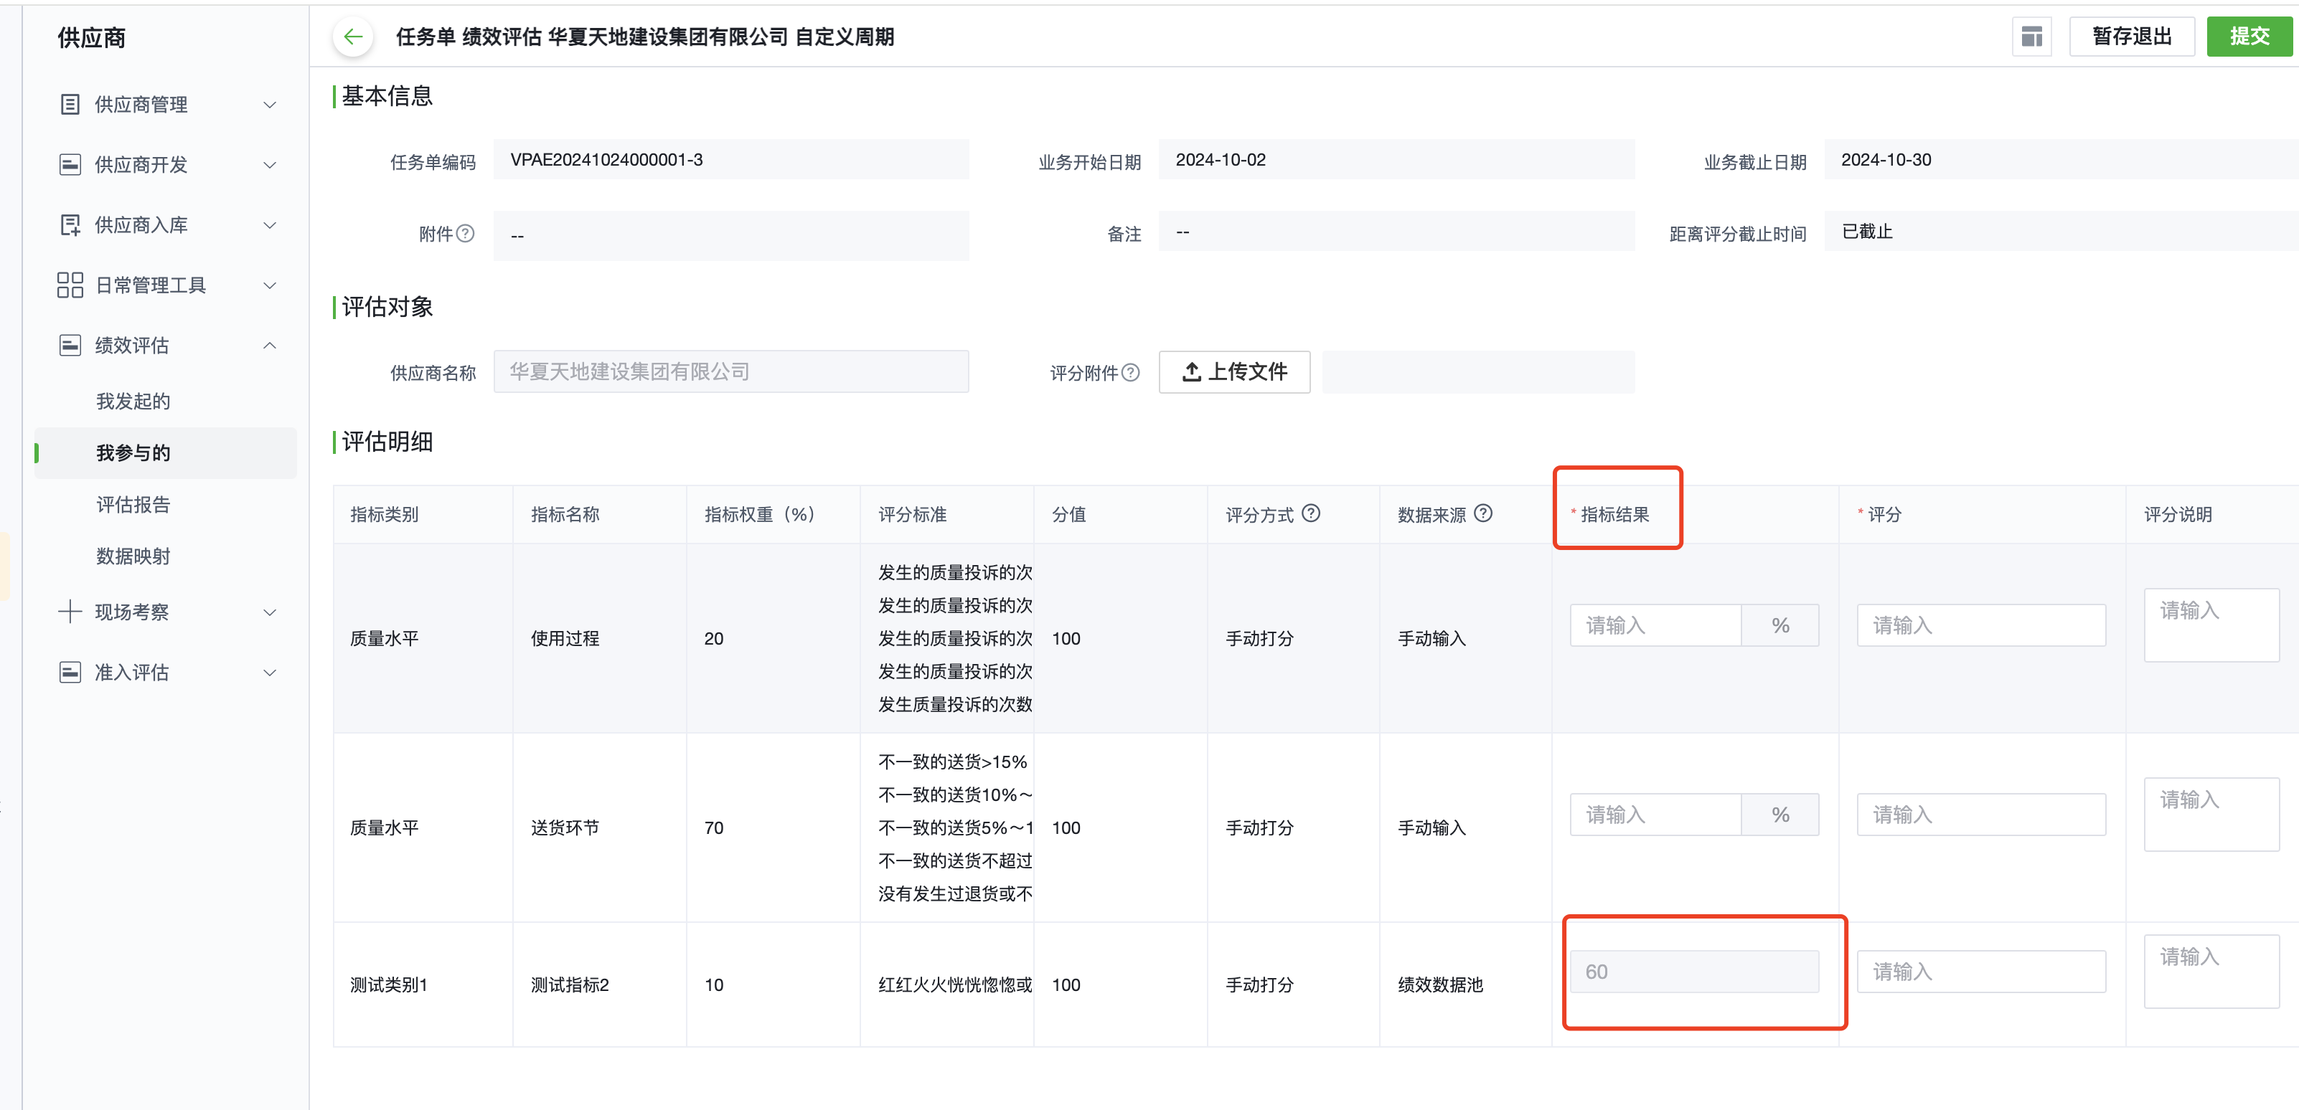The width and height of the screenshot is (2299, 1110).
Task: Collapse the 绩效评估 chevron
Action: click(270, 345)
